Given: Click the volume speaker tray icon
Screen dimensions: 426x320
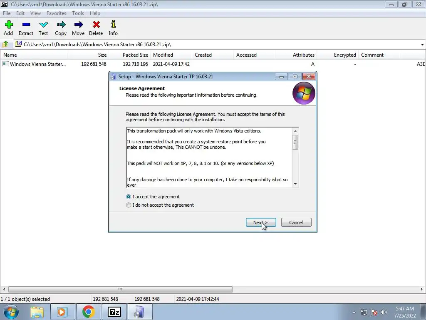Looking at the screenshot, I should 384,312.
